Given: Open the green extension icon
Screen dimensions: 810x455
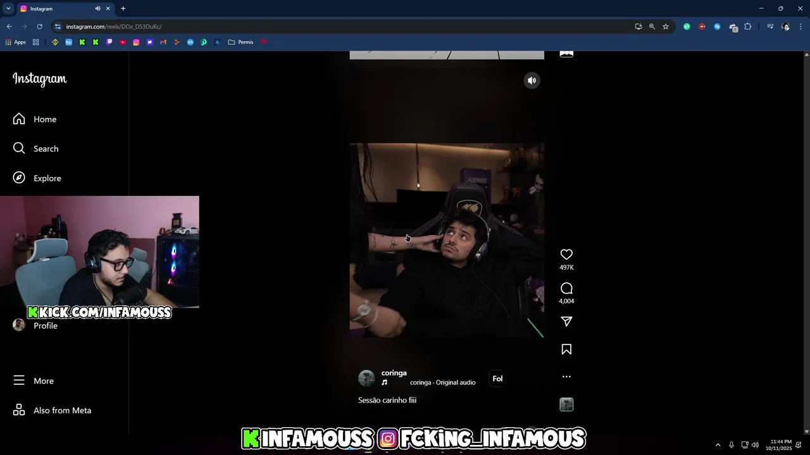Looking at the screenshot, I should [x=687, y=27].
